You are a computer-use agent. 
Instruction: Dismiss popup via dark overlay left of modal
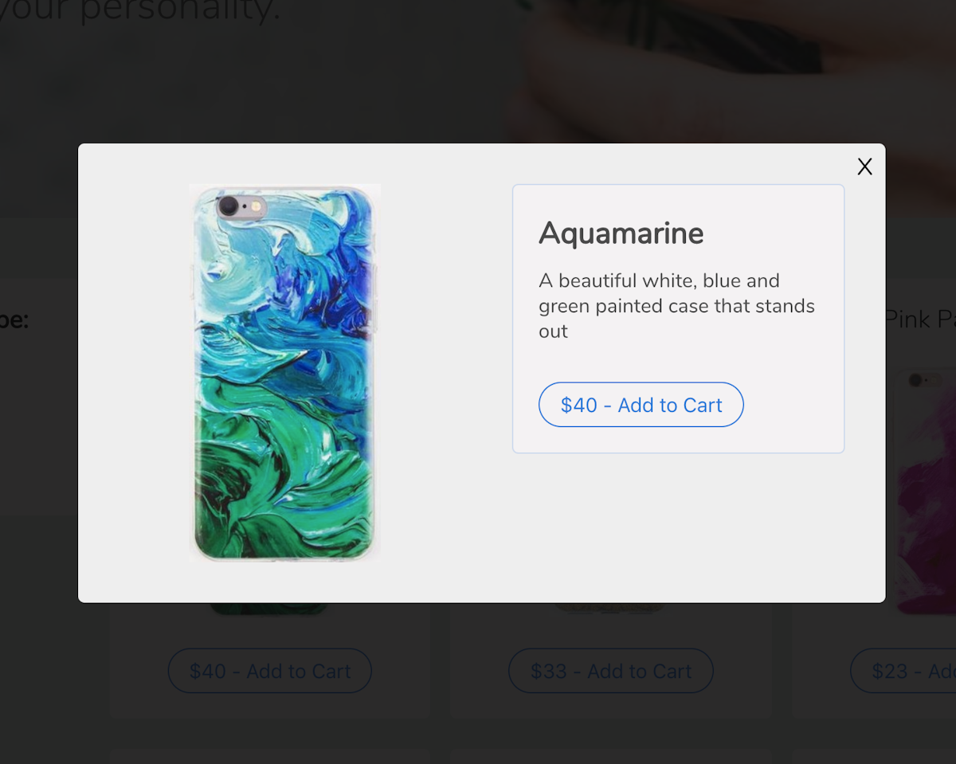coord(38,398)
